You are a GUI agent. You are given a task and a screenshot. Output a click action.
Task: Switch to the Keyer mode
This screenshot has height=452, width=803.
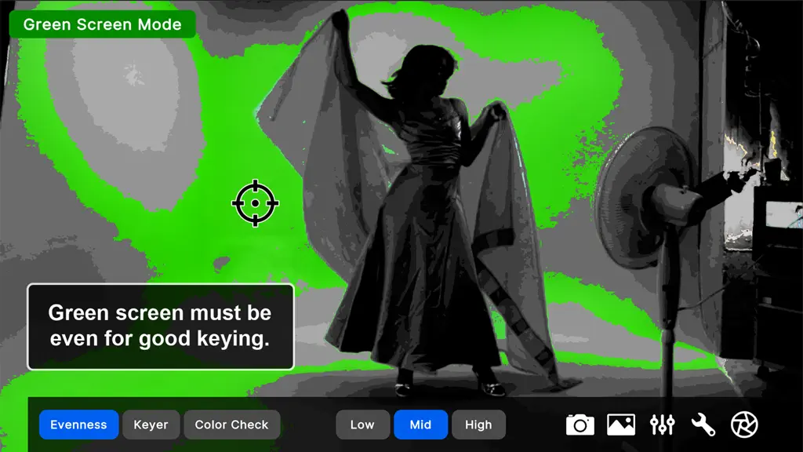pos(151,425)
